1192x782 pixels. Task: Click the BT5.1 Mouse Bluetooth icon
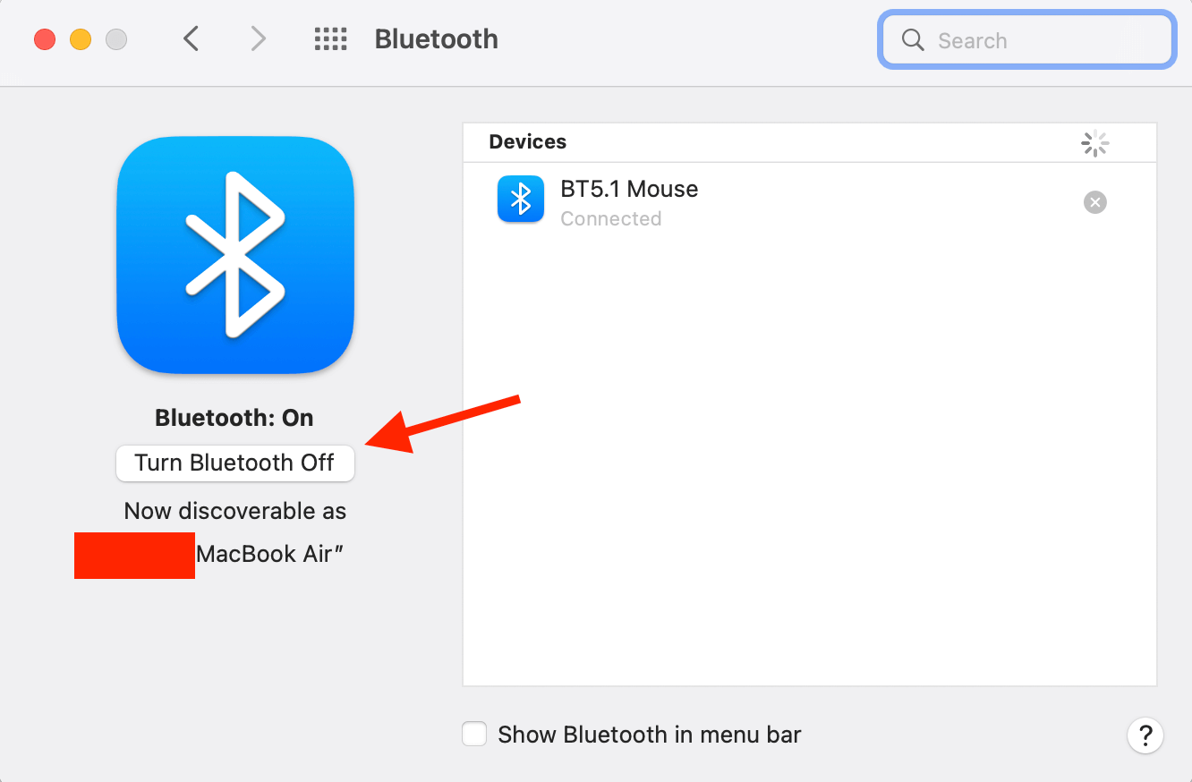[x=521, y=199]
